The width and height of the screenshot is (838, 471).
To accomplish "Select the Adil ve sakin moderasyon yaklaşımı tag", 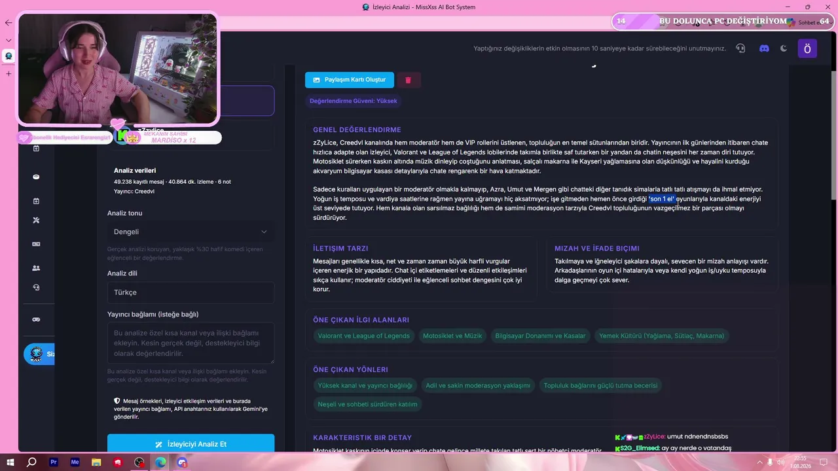I will point(478,386).
